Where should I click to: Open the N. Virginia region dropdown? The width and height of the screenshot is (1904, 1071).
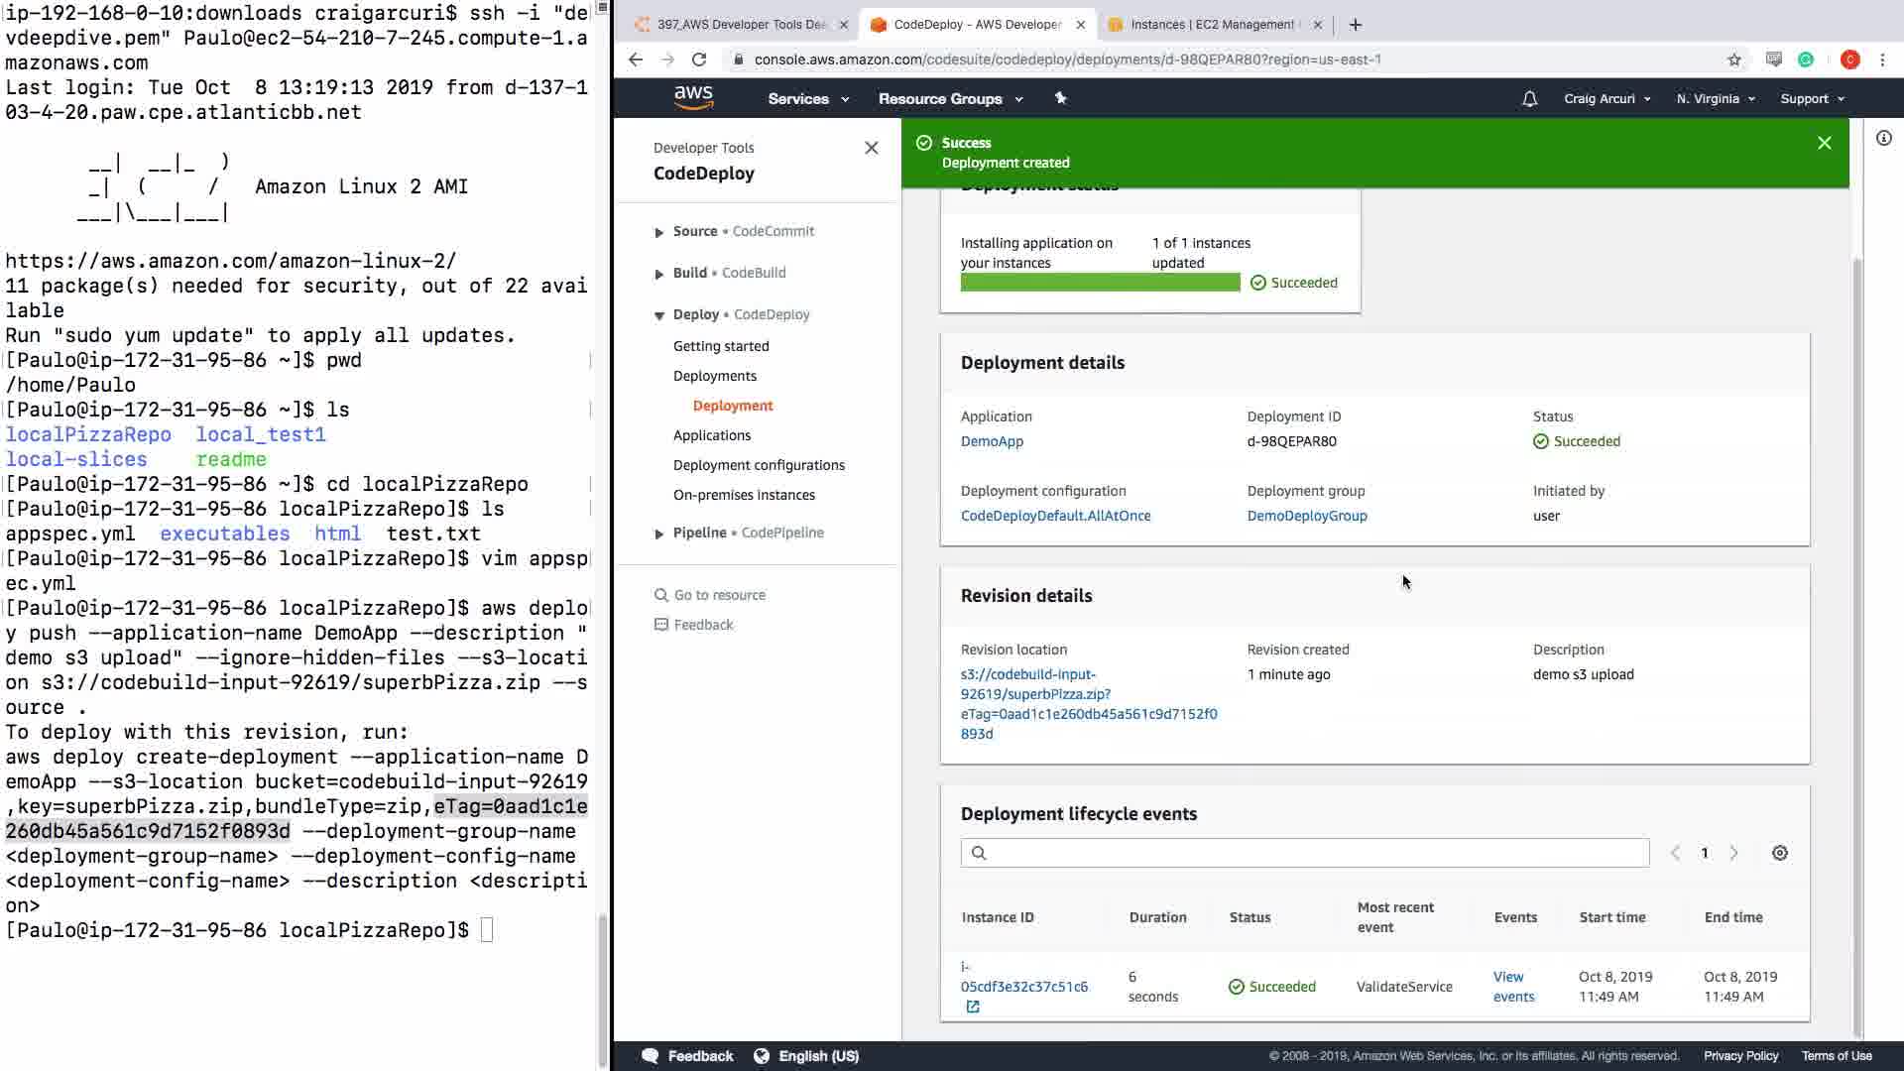pyautogui.click(x=1715, y=99)
